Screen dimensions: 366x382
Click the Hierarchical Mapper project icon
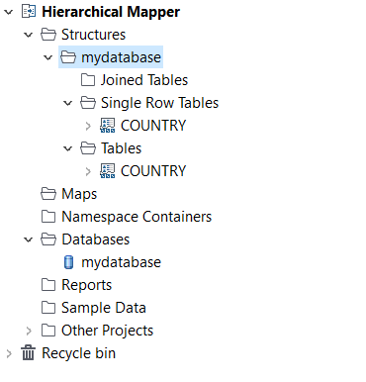click(29, 12)
